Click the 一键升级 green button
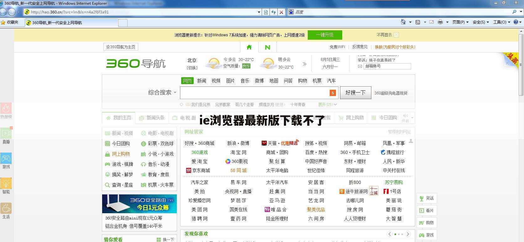524x242 pixels. [325, 35]
